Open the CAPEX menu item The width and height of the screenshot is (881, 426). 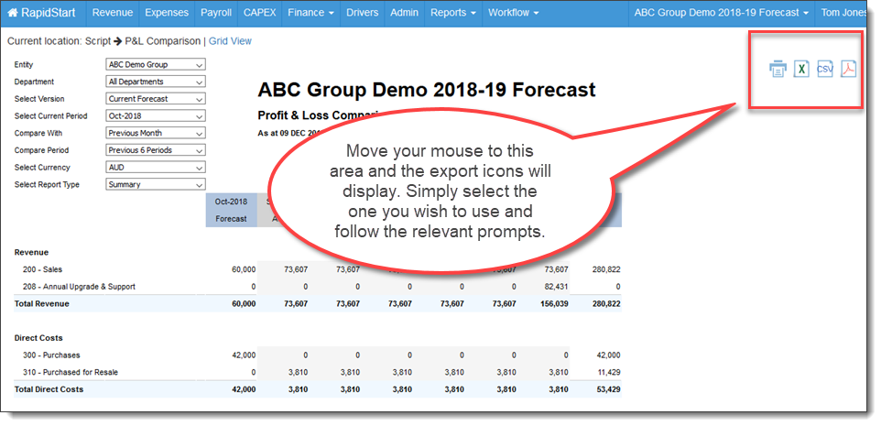pos(259,12)
